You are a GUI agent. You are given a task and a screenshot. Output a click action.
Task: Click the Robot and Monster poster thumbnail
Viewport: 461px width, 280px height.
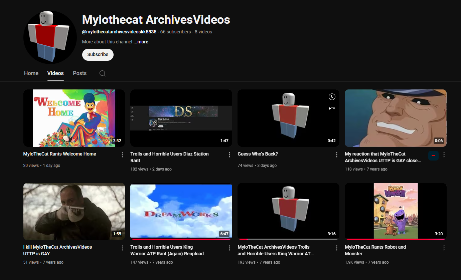click(396, 211)
